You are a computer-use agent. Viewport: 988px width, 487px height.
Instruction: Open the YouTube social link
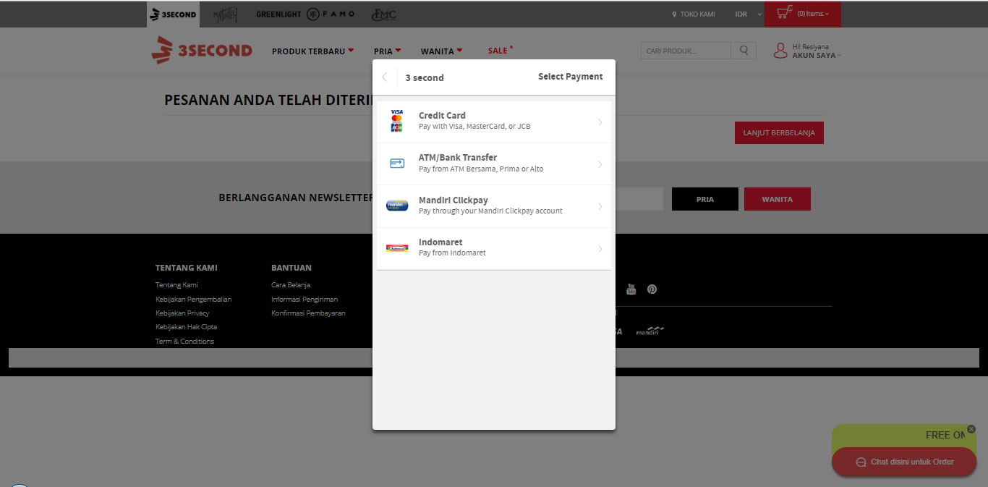pyautogui.click(x=631, y=289)
